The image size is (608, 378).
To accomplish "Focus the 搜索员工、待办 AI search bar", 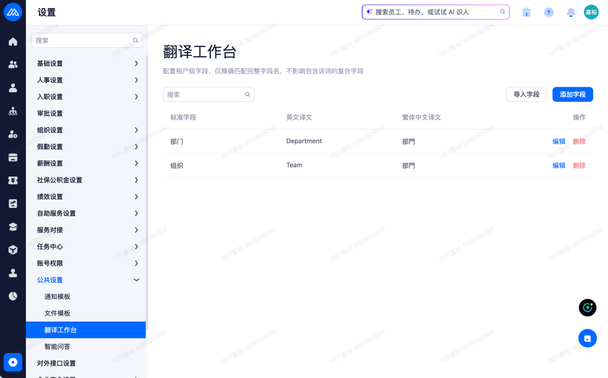I will (x=436, y=12).
